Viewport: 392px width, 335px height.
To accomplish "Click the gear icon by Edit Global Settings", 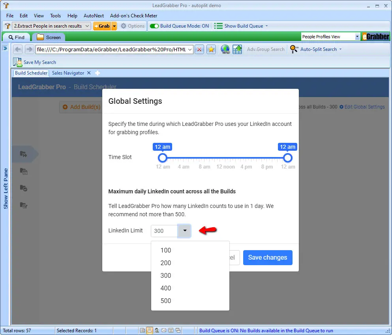I will [x=341, y=107].
